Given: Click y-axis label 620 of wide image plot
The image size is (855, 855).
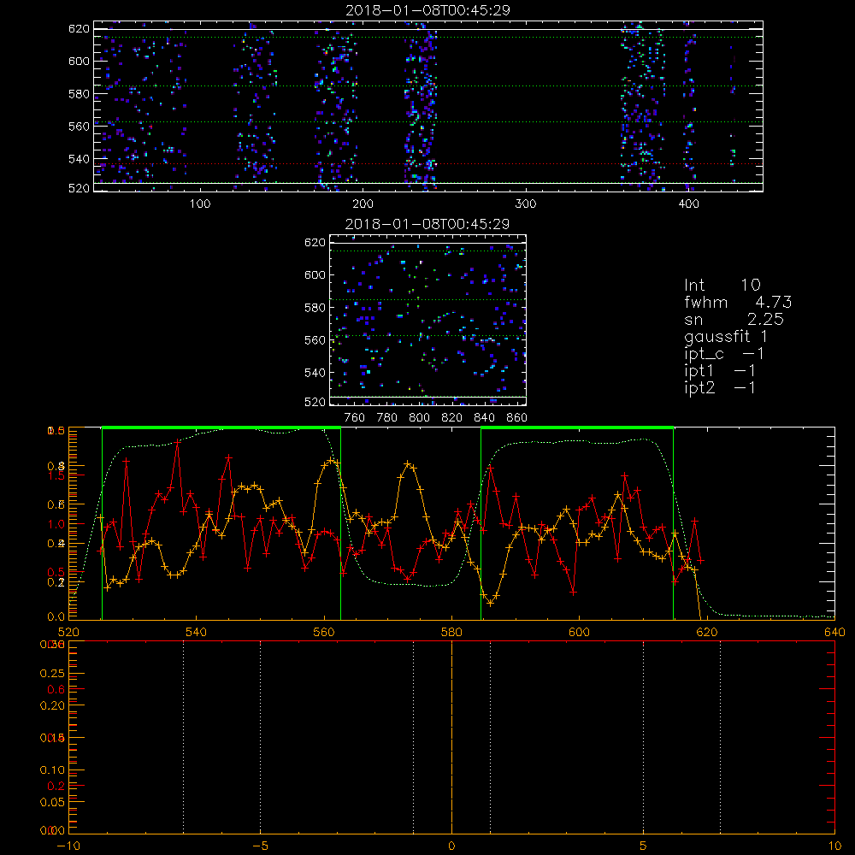Looking at the screenshot, I should click(79, 28).
